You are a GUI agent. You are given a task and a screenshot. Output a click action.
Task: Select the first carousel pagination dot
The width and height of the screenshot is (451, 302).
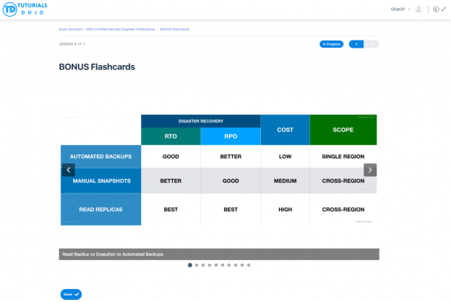[x=190, y=265]
